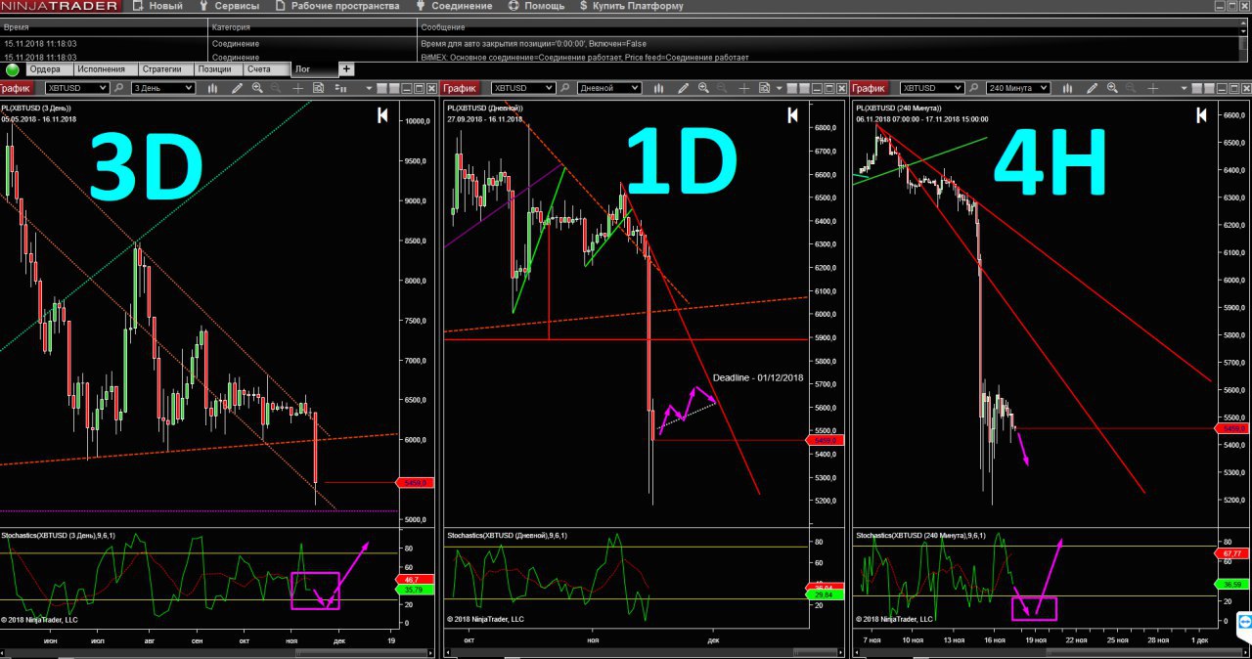Click zoom out icon in 3 День chart
This screenshot has width=1252, height=659.
tap(276, 88)
